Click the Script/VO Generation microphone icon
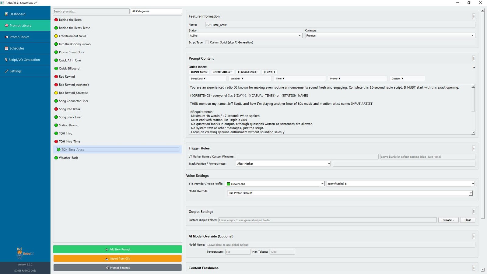Screen dimensions: 487x274 tap(6, 60)
